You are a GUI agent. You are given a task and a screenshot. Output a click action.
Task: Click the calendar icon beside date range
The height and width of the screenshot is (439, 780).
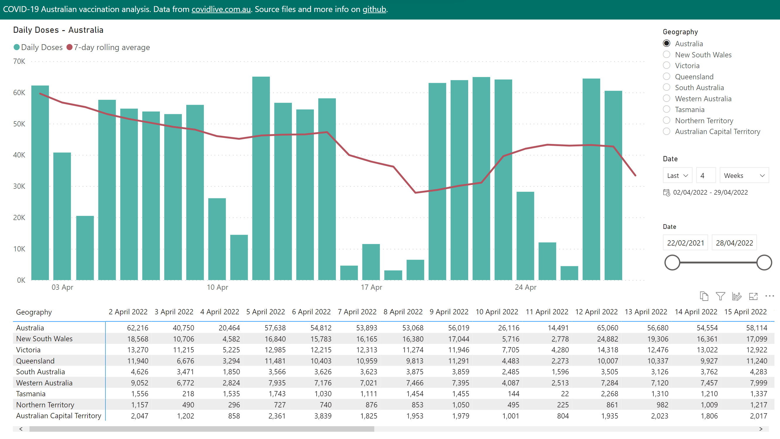click(x=666, y=193)
